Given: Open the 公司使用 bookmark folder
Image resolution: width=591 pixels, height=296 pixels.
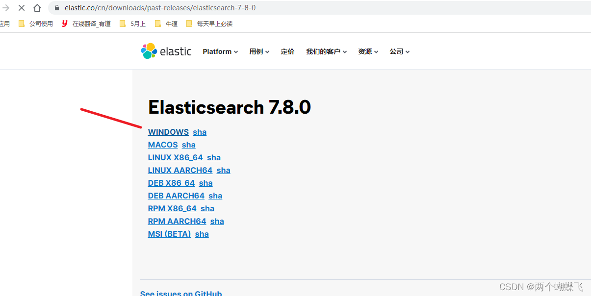Looking at the screenshot, I should [x=35, y=24].
